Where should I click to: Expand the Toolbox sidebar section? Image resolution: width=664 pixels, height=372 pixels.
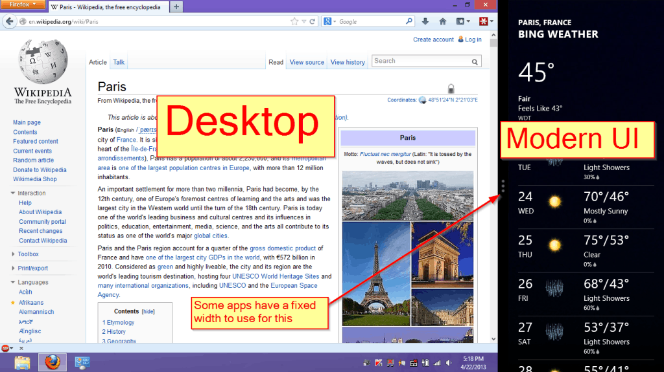pos(13,254)
